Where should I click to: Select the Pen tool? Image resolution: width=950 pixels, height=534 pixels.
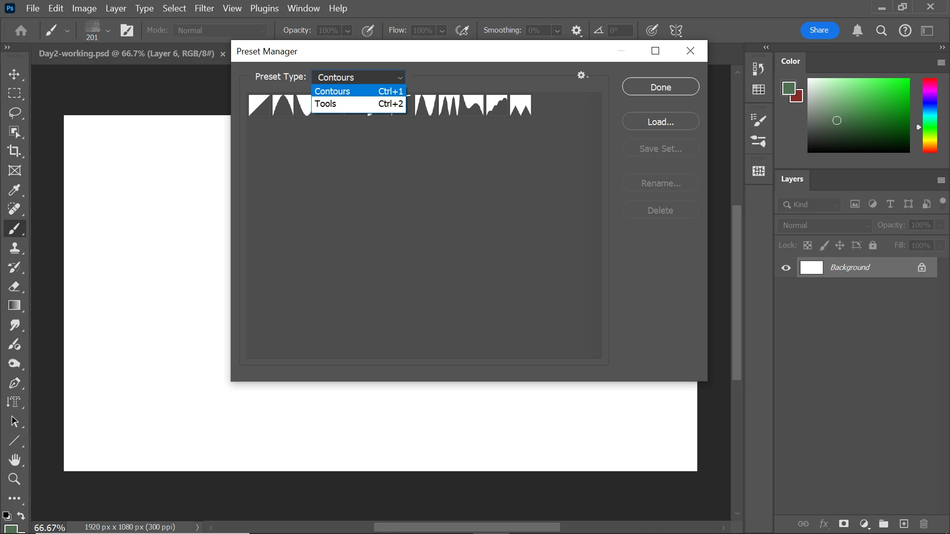[14, 383]
